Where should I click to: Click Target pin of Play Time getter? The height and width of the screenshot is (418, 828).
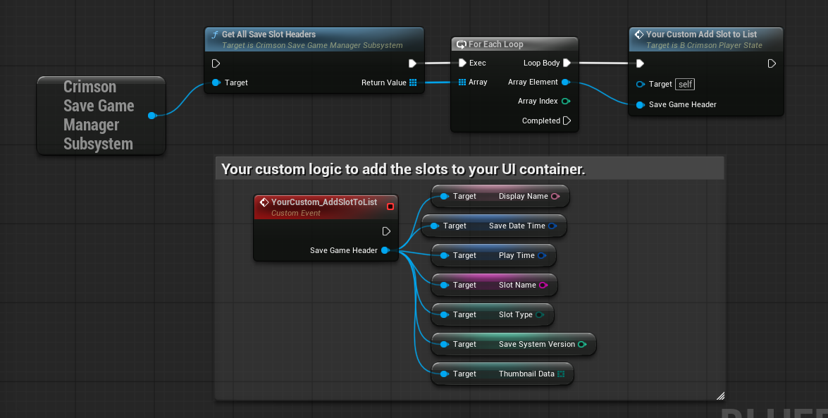point(444,255)
